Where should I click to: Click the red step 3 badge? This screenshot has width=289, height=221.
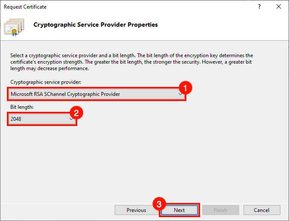pyautogui.click(x=159, y=204)
